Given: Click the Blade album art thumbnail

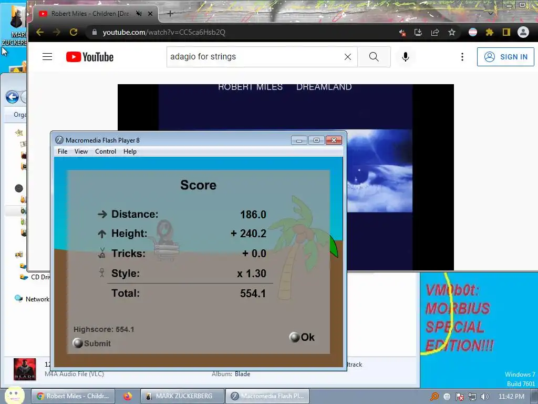Looking at the screenshot, I should (x=25, y=369).
